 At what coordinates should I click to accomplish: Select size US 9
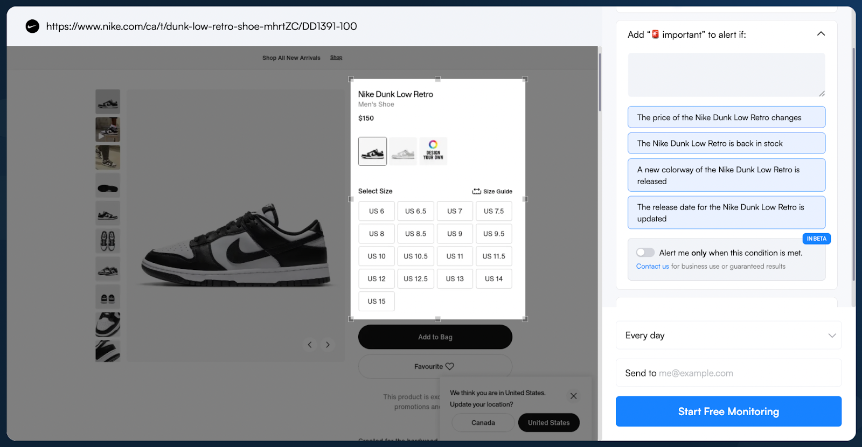click(455, 234)
